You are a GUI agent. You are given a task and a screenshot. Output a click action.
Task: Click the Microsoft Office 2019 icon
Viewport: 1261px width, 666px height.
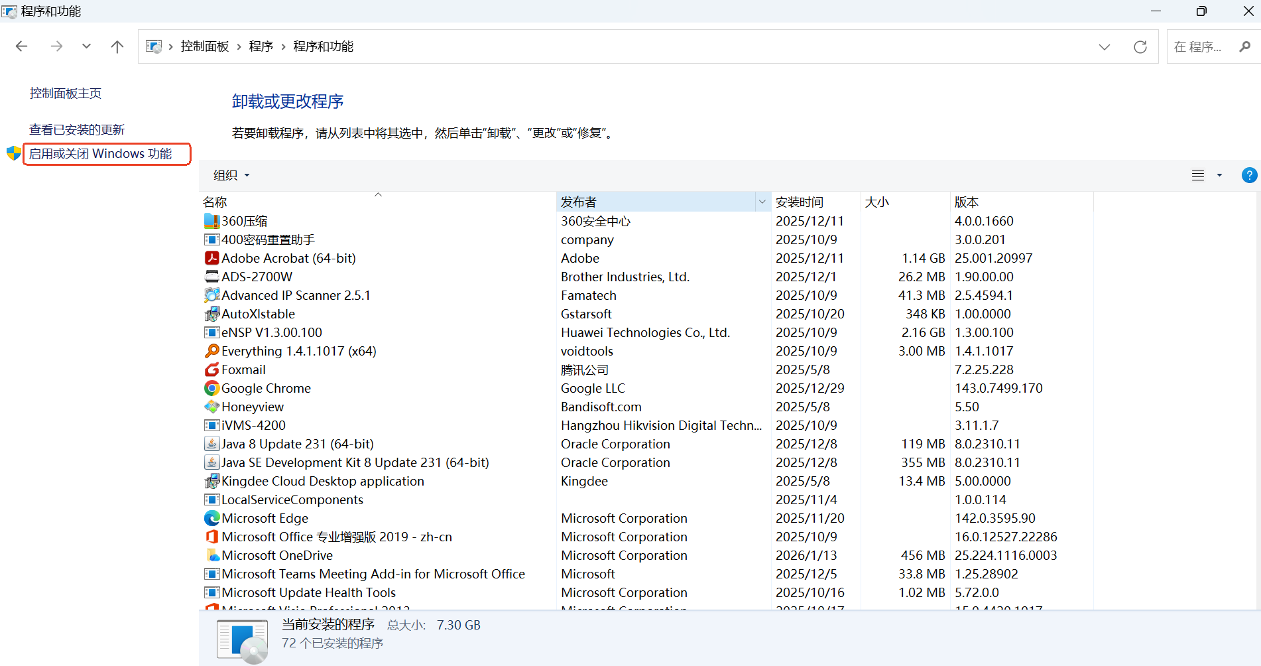pyautogui.click(x=211, y=537)
